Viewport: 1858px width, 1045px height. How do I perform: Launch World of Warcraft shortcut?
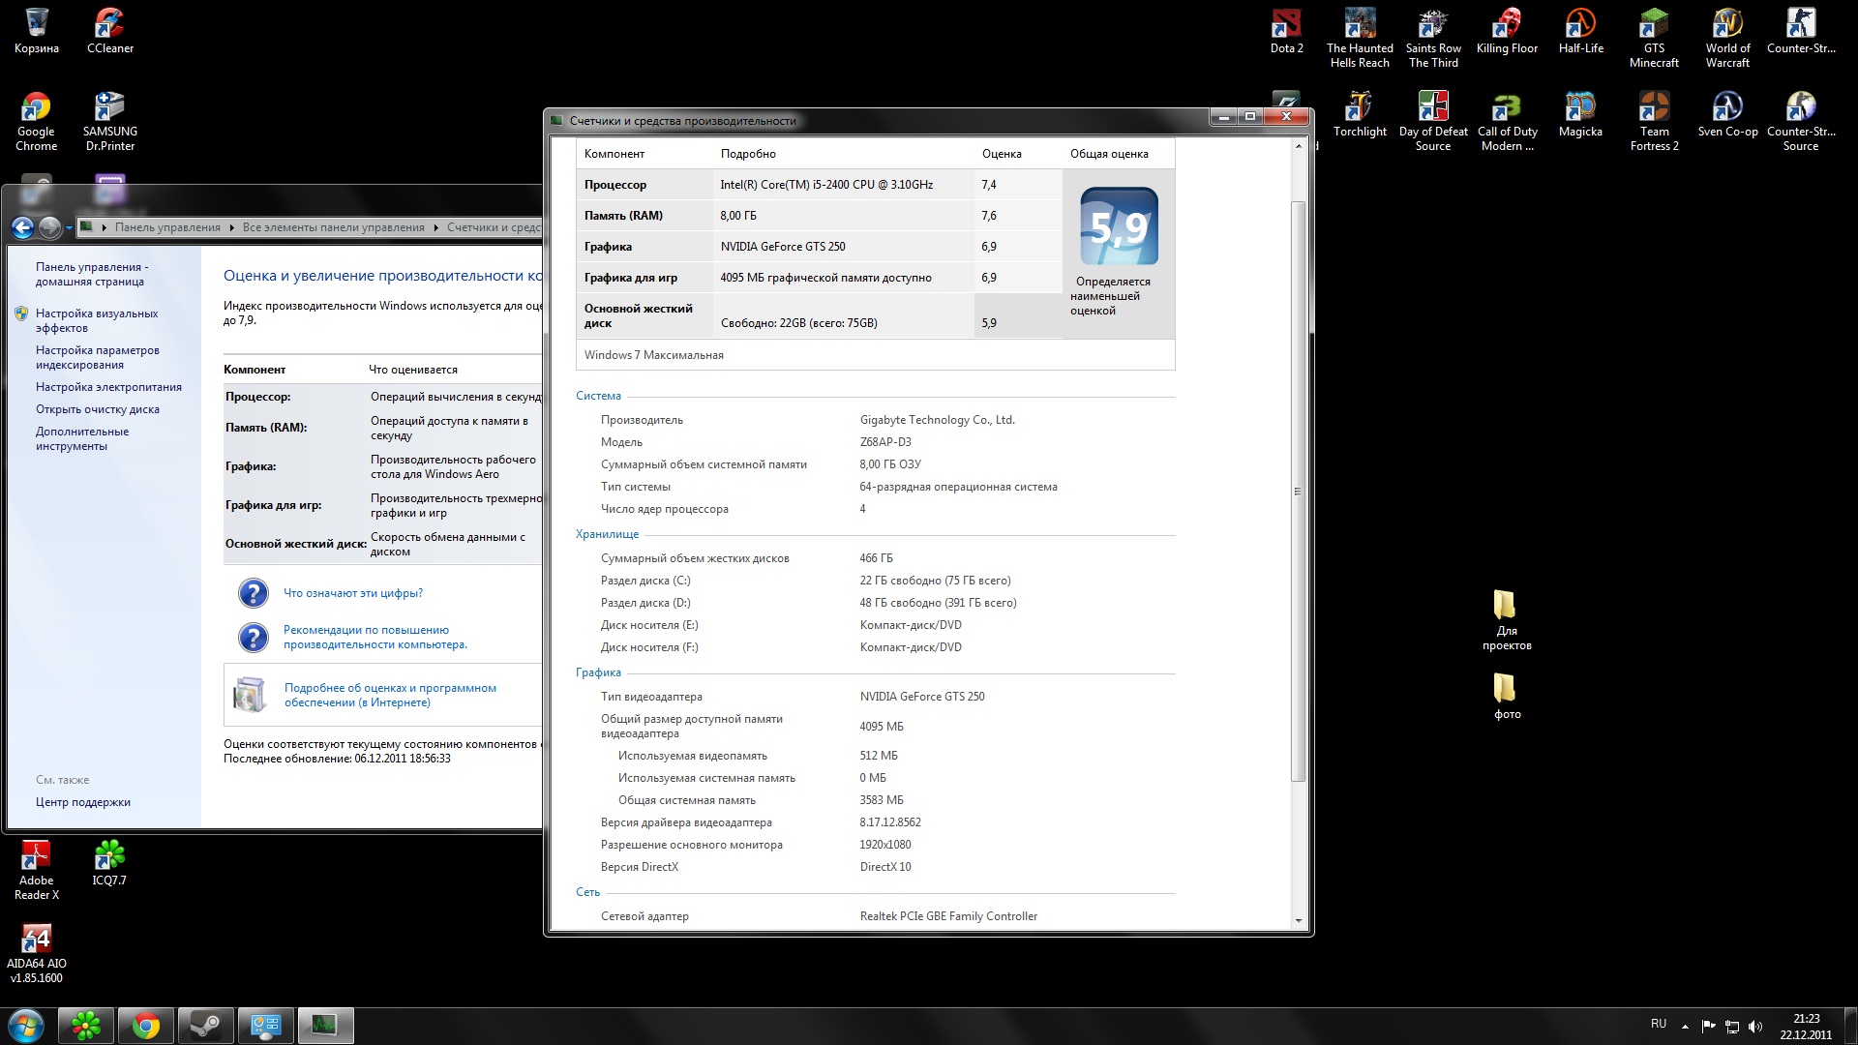click(1727, 38)
